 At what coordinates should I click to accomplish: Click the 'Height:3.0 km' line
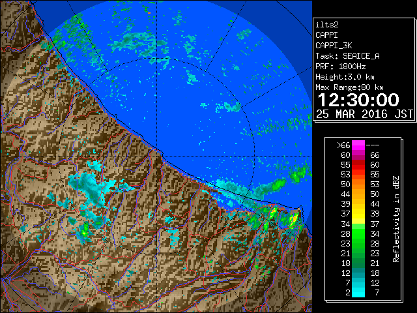345,77
